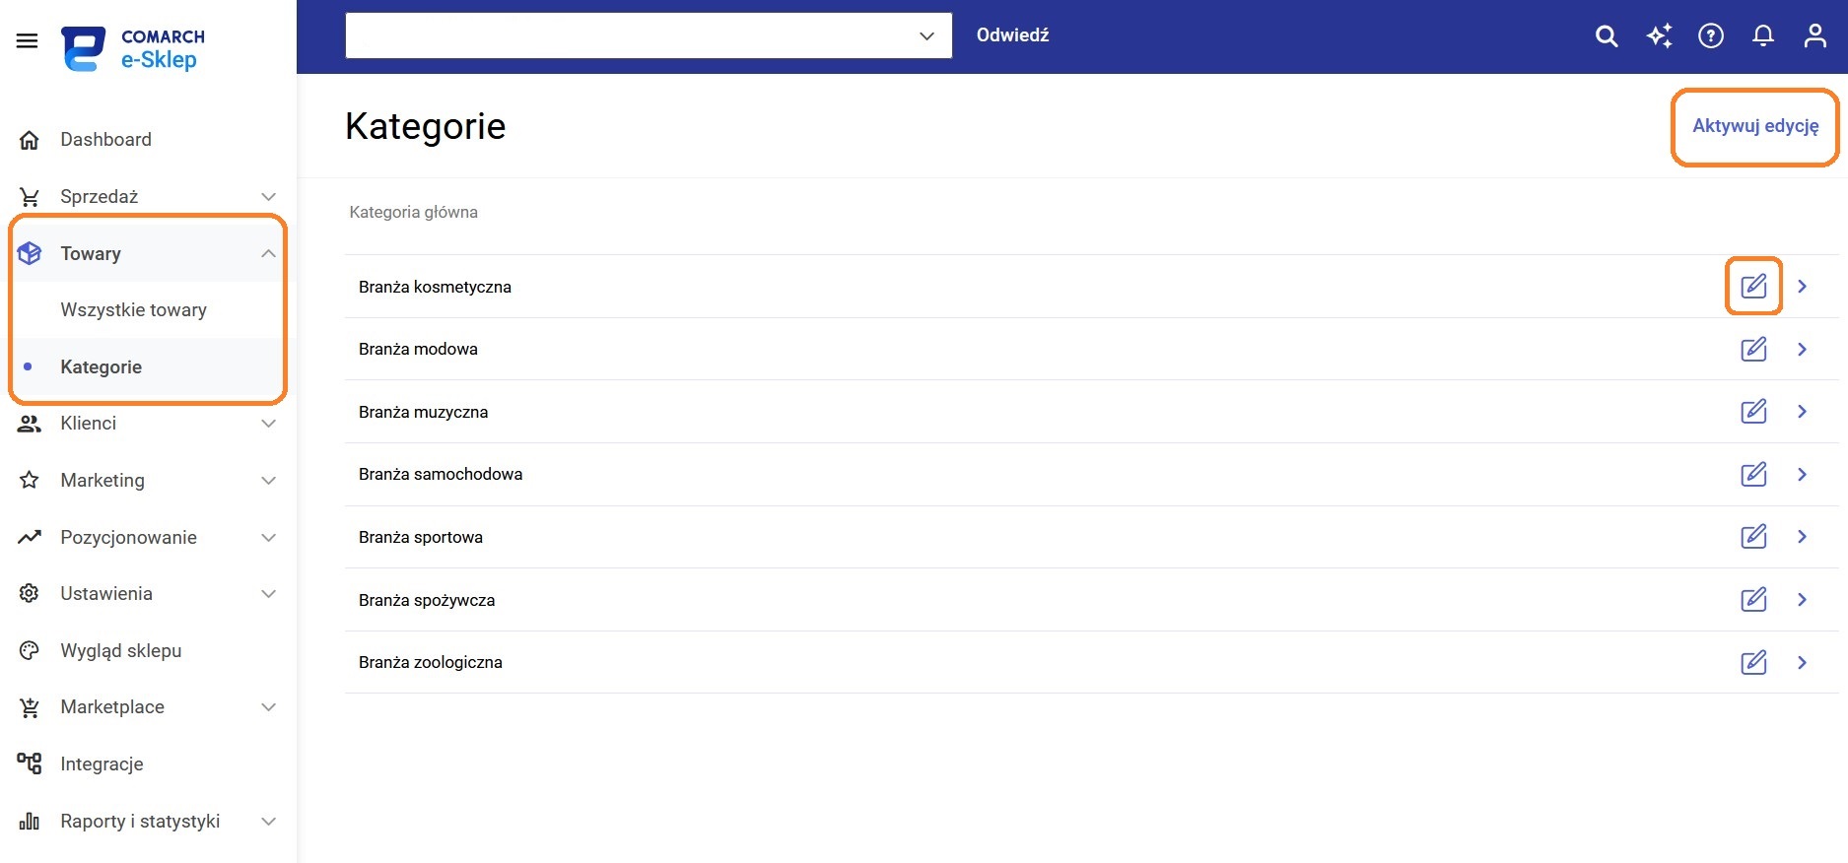
Task: Edit the Branża kosmetyczna category
Action: pos(1753,287)
